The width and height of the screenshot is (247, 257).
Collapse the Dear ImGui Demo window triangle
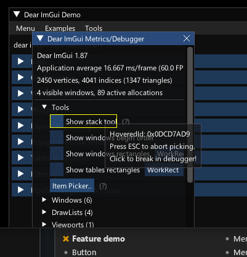point(17,15)
